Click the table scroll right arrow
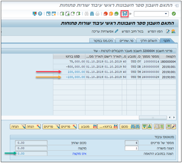Image resolution: width=182 pixels, height=163 pixels. coord(174,118)
